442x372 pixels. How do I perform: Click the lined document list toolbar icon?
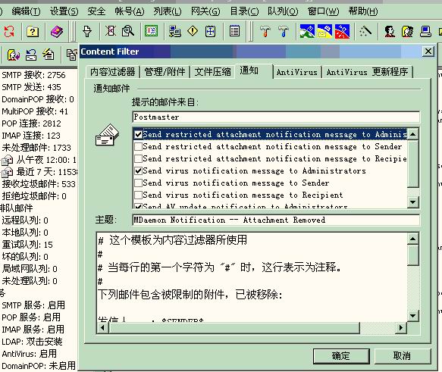point(234,31)
